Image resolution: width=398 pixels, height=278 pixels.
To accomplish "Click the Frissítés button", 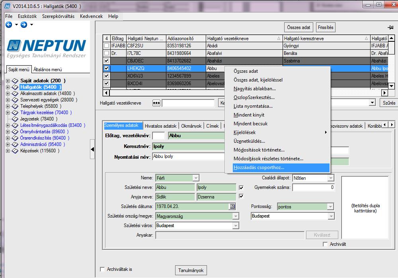I will [326, 27].
